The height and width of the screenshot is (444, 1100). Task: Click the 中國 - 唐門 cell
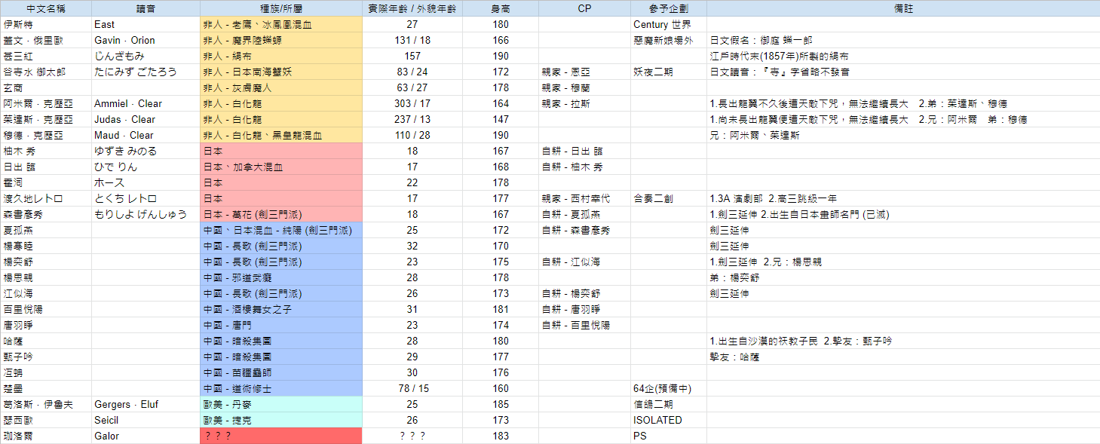point(281,326)
